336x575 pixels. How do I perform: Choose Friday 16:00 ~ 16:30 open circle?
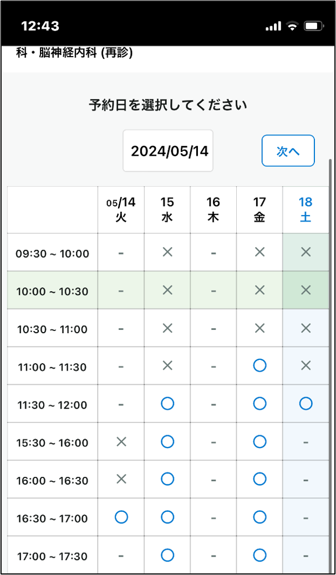[x=259, y=479]
